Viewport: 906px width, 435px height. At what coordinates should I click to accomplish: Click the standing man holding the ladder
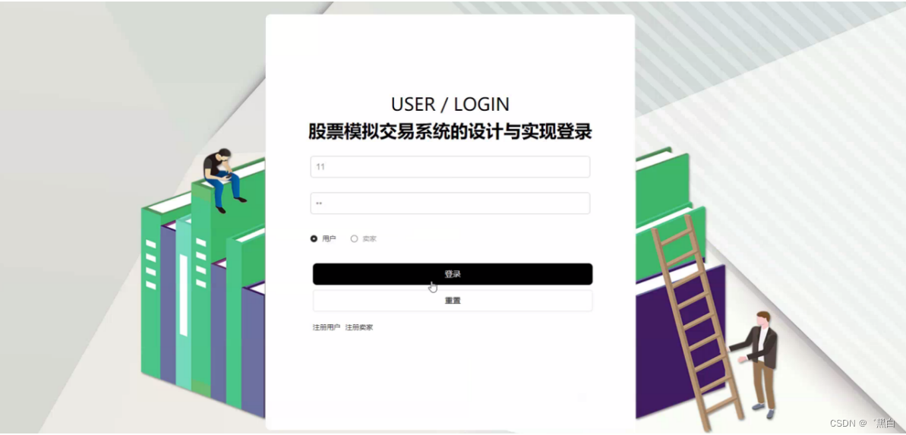point(759,364)
